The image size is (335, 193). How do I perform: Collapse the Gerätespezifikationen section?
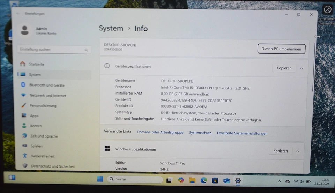coord(301,69)
